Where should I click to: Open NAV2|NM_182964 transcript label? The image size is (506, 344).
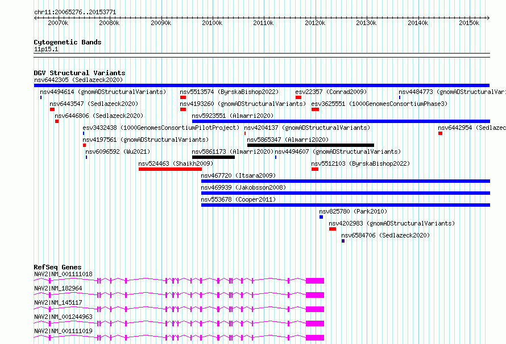58,288
